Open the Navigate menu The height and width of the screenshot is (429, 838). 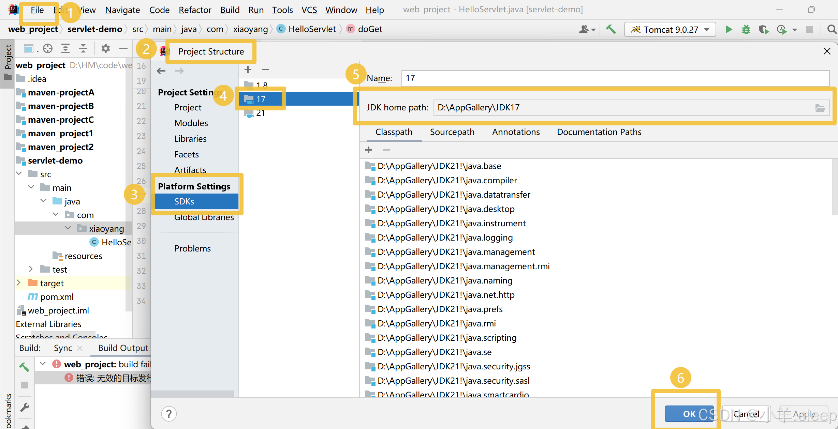tap(122, 10)
